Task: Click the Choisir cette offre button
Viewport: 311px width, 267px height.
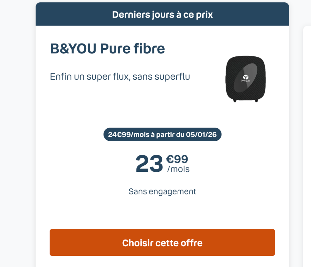Action: 162,242
